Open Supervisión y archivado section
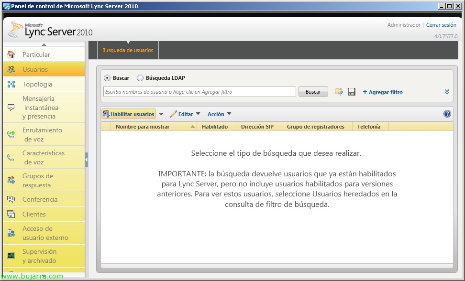 (44, 256)
